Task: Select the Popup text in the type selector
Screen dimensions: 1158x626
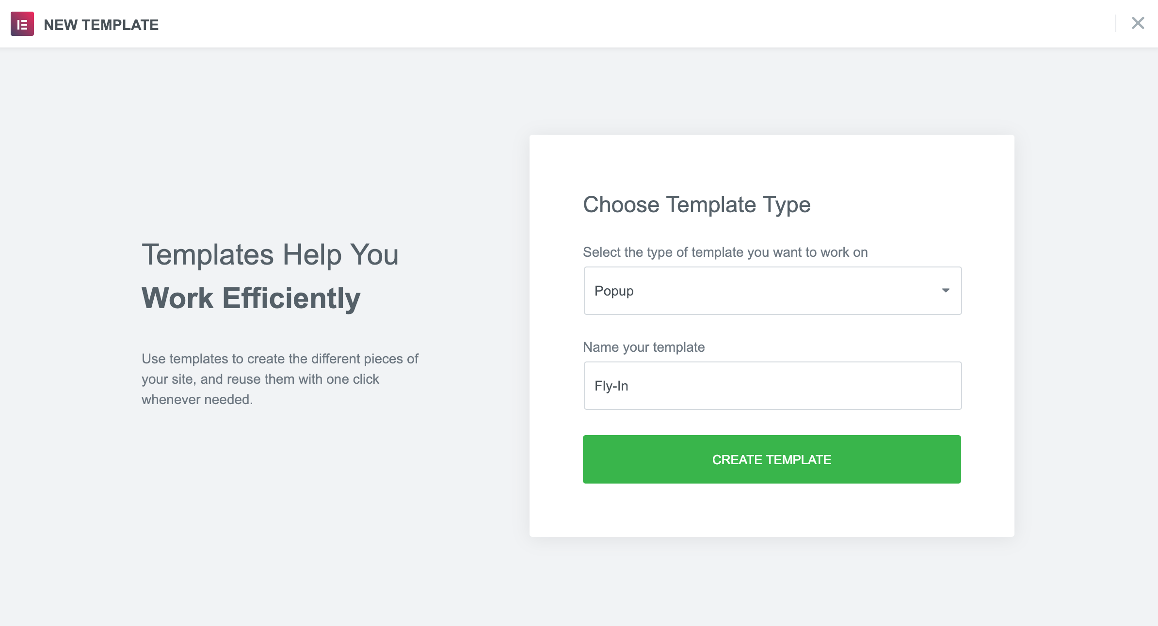Action: 614,291
